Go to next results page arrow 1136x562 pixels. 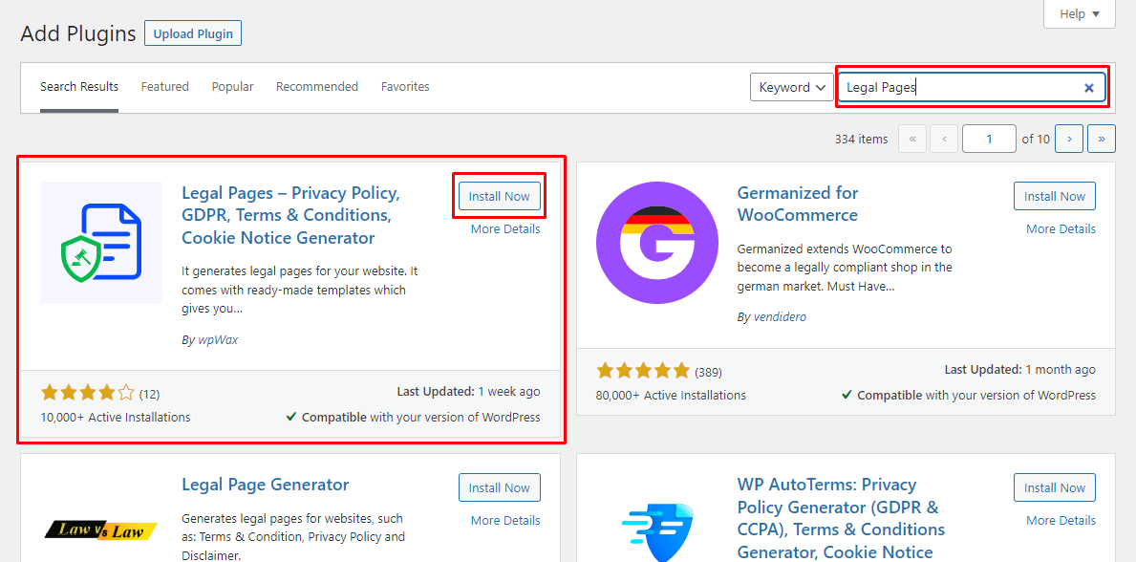(1069, 140)
